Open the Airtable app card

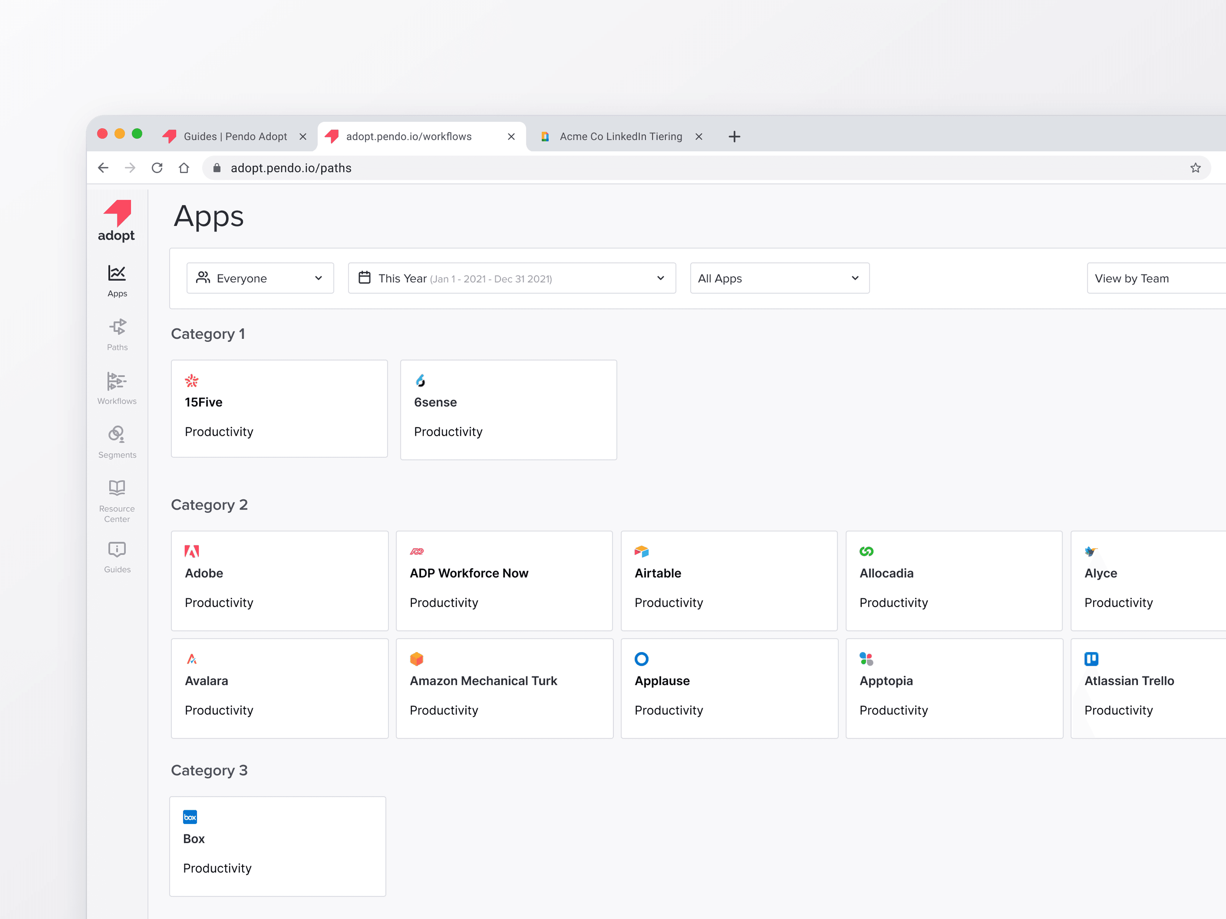729,581
